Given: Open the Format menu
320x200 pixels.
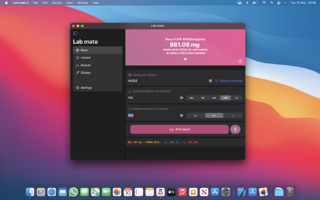Looking at the screenshot, I should 57,3.
